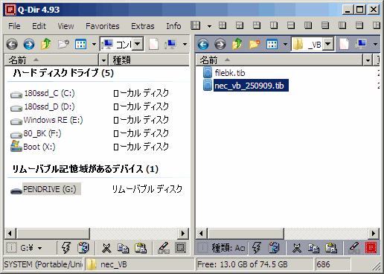The height and width of the screenshot is (274, 384).
Task: Open the dropdown next to the left pane computer icon
Action: (x=185, y=45)
